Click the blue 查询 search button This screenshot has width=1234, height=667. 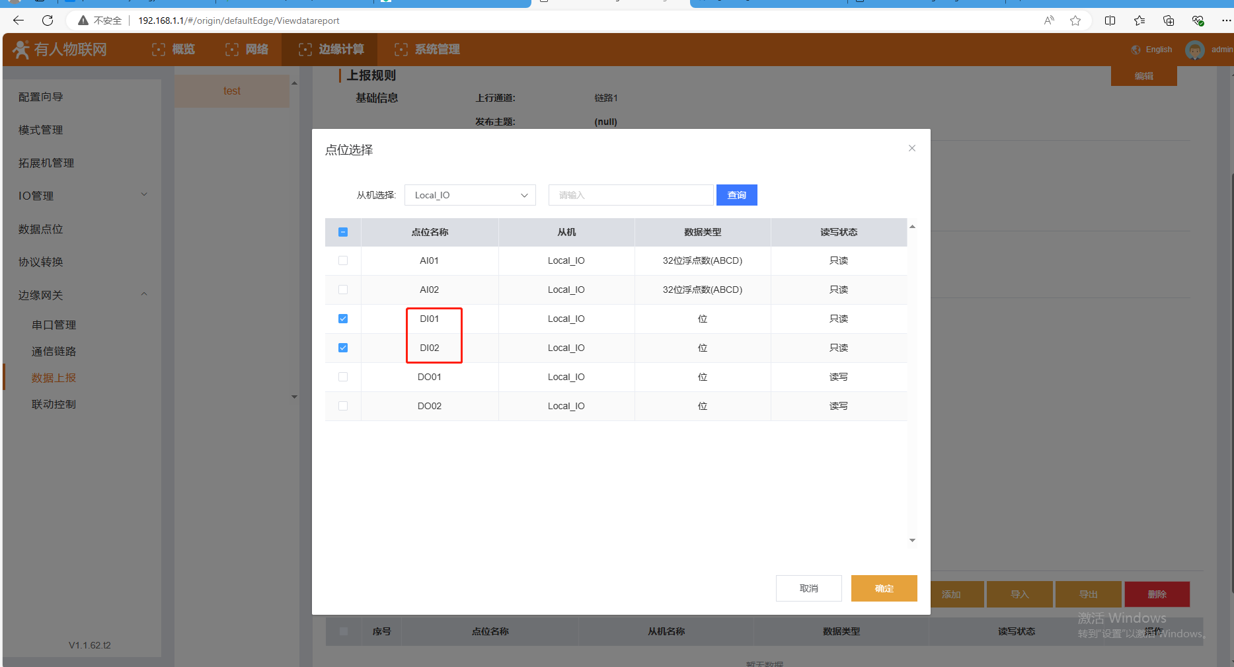736,195
